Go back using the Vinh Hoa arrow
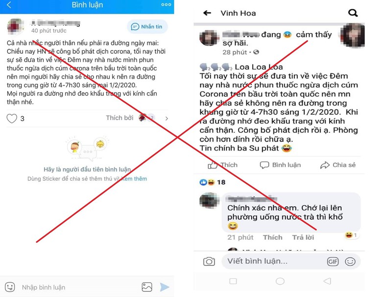This screenshot has height=297, width=382. 207,13
